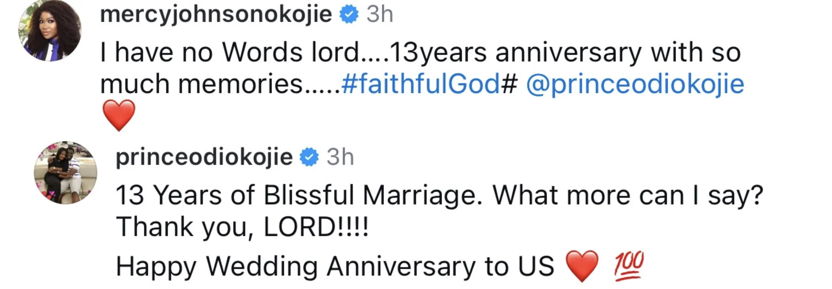
Task: Click the "What more can I say?" text
Action: tap(628, 195)
